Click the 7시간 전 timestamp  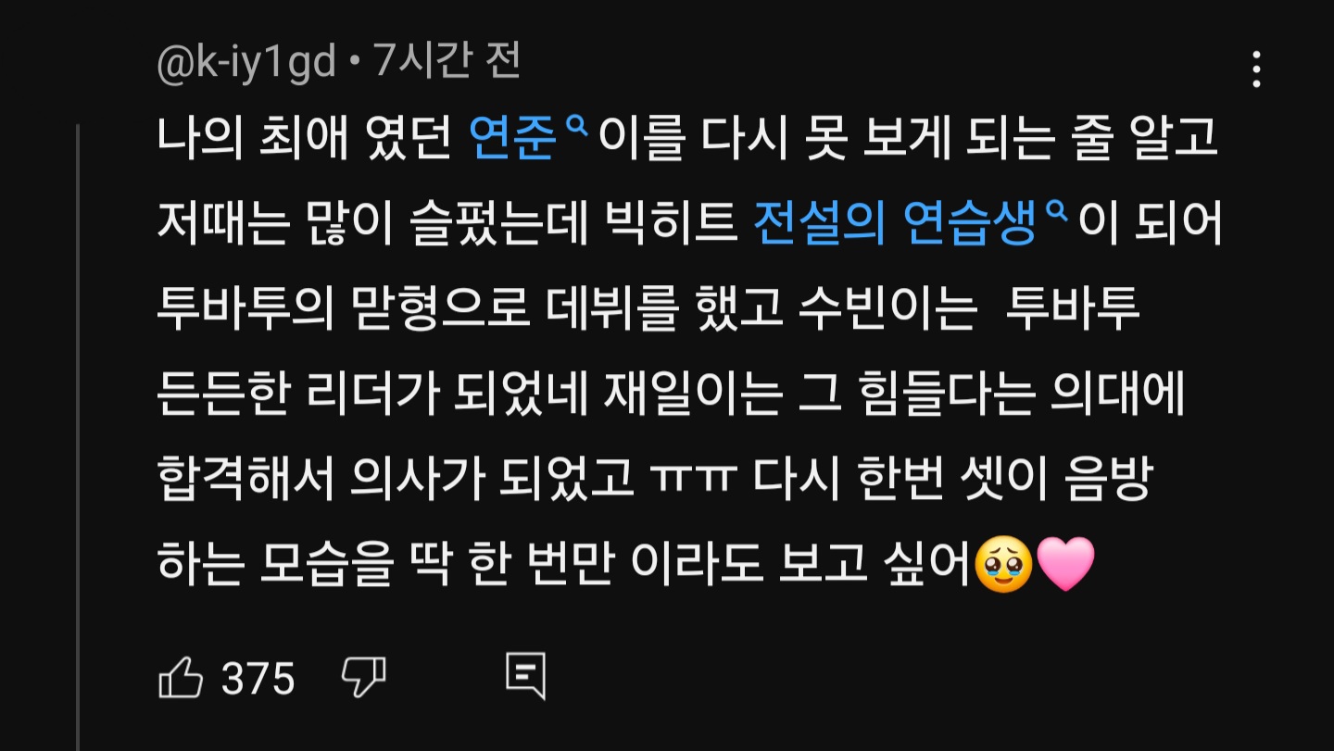pyautogui.click(x=447, y=61)
